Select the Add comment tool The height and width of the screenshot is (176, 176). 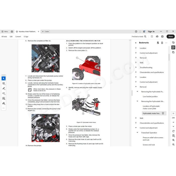(x=4, y=83)
